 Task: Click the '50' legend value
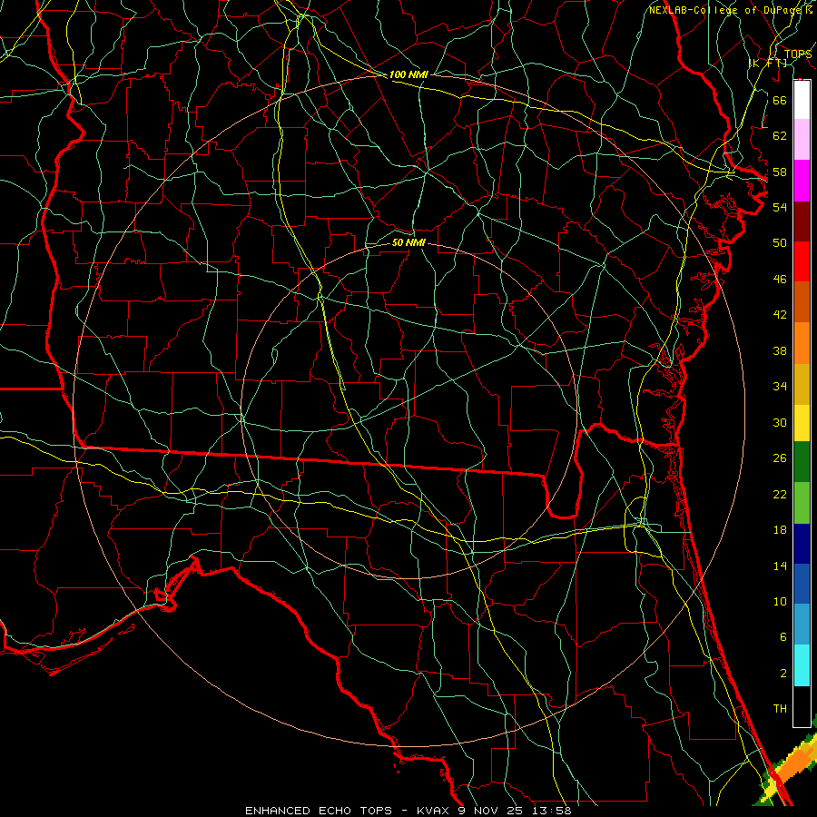point(780,242)
